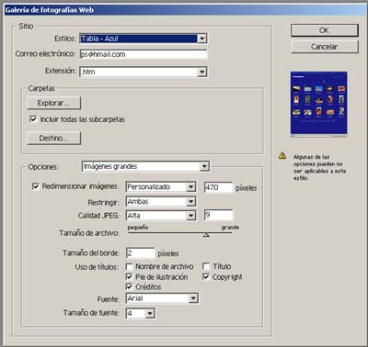Click the Tamaño de archivo slider handle
Screen dimensions: 368x347
206,235
